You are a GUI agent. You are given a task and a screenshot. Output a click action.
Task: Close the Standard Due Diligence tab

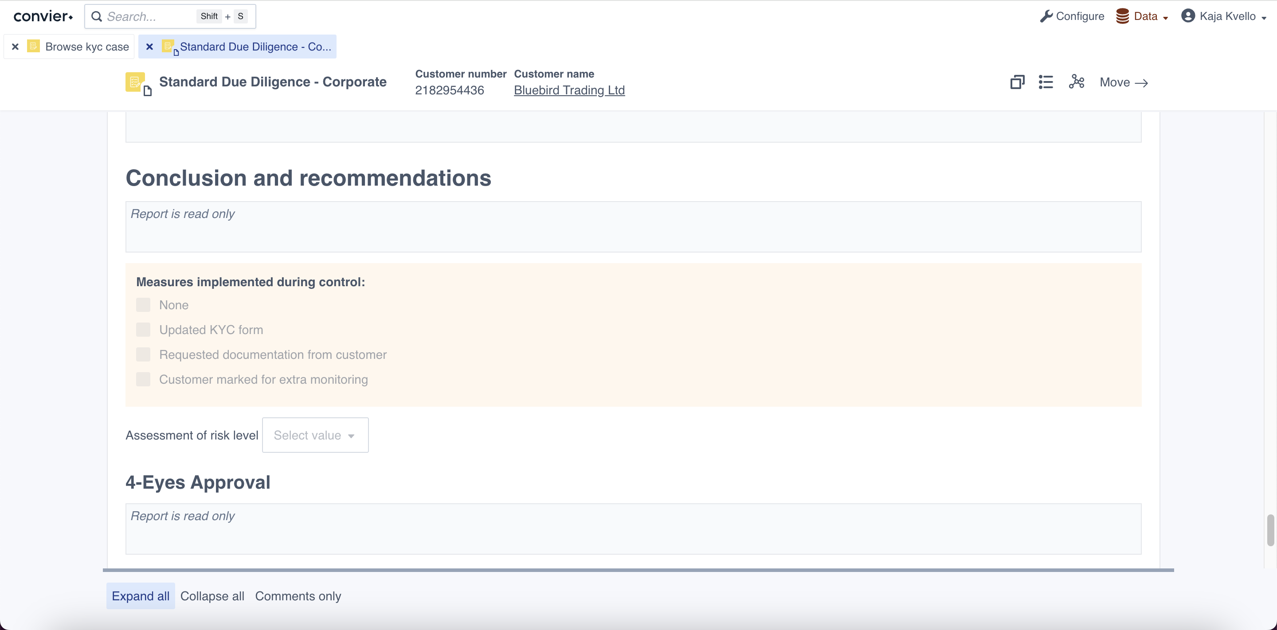pyautogui.click(x=149, y=47)
